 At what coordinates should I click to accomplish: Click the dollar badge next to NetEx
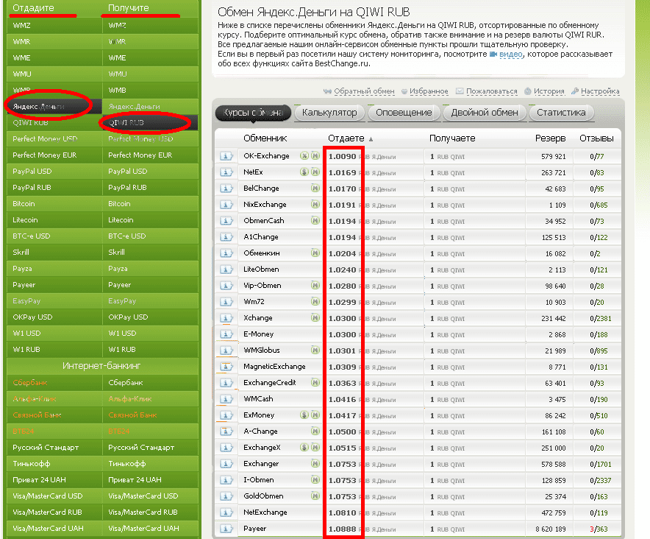(304, 172)
